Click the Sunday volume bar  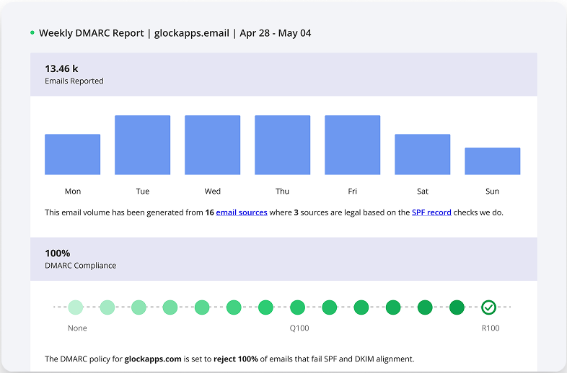tap(492, 161)
